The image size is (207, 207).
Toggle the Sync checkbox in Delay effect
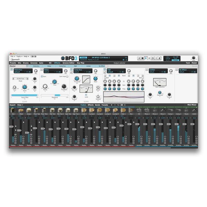pos(41,76)
